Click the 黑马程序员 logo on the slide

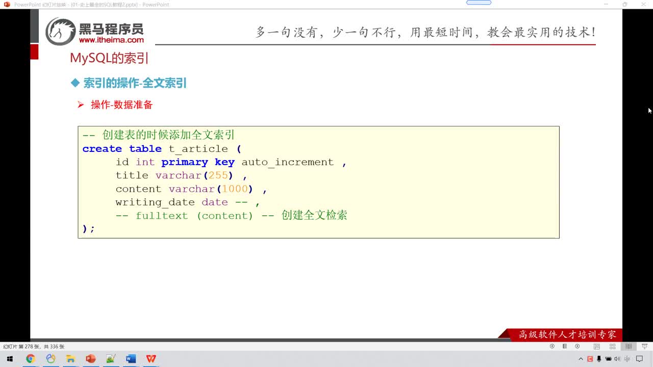(95, 32)
